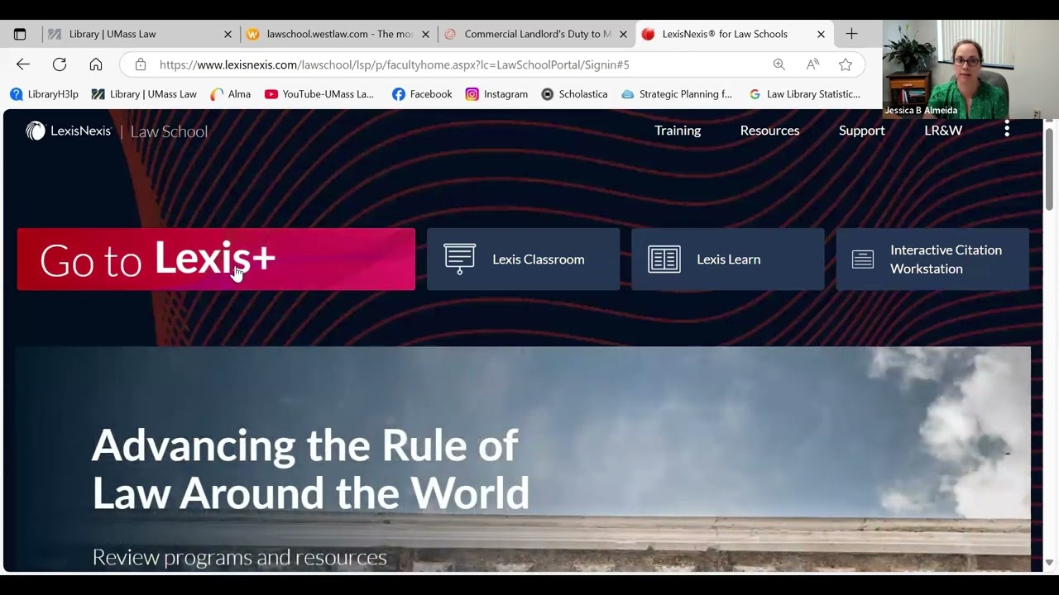The height and width of the screenshot is (595, 1059).
Task: Open the Library | UMass Law bookmark
Action: [x=144, y=94]
